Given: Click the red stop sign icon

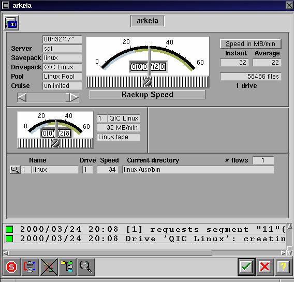Looking at the screenshot, I should (x=11, y=267).
